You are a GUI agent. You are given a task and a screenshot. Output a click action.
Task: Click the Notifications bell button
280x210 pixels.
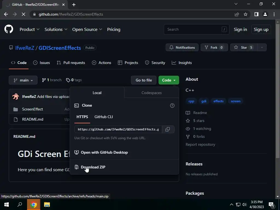182,47
